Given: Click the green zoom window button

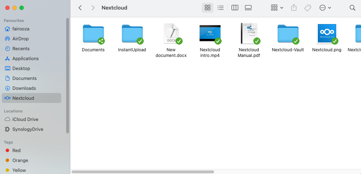Looking at the screenshot, I should click(x=22, y=8).
